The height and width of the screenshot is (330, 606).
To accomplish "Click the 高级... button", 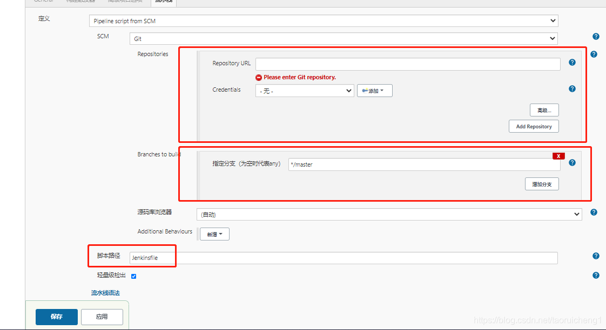I will (x=544, y=110).
